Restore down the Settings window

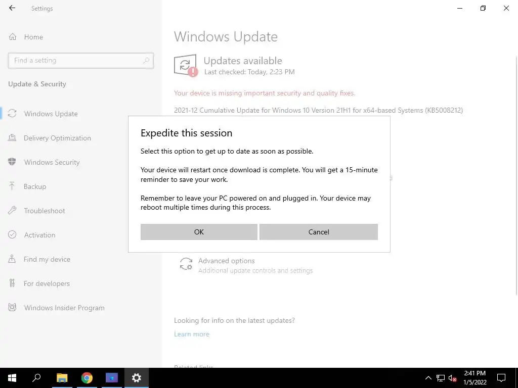[x=483, y=8]
